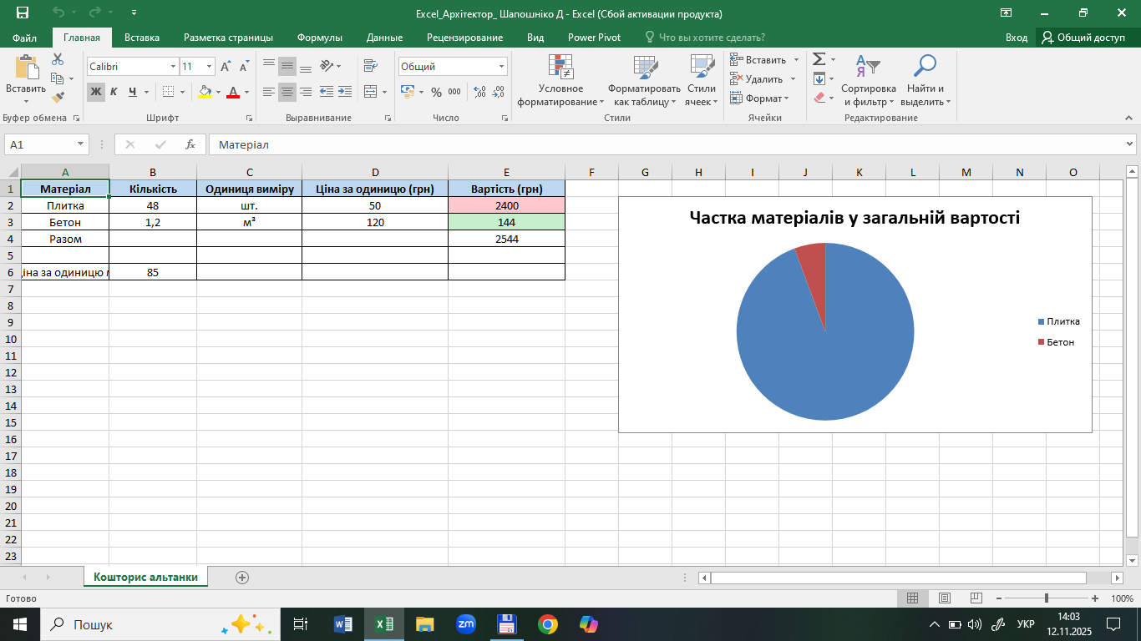Viewport: 1141px width, 641px height.
Task: Click Insert Function fx icon
Action: click(x=190, y=144)
